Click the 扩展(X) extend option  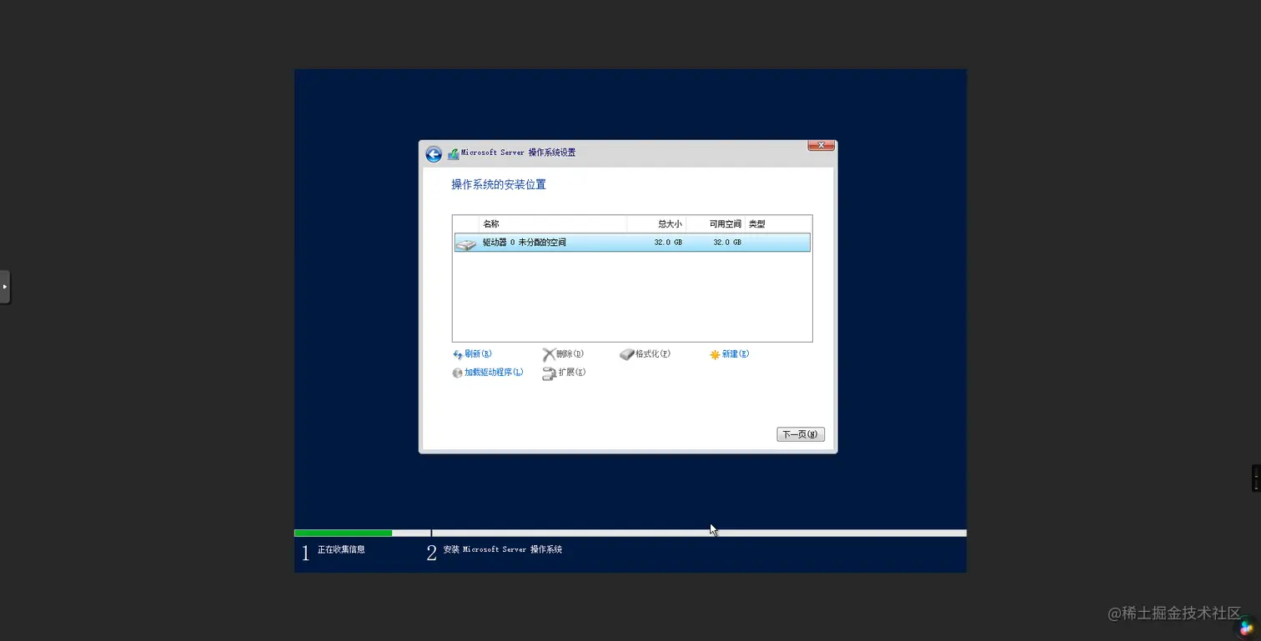coord(565,373)
